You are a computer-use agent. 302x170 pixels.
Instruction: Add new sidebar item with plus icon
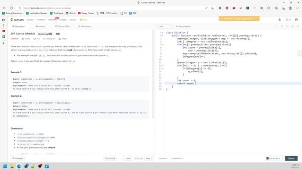click(x=3, y=43)
